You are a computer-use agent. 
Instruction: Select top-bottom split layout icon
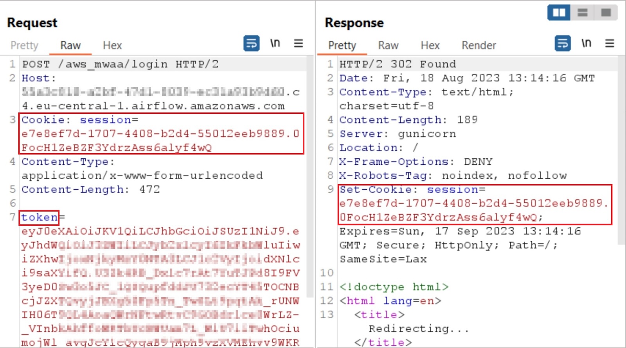583,13
